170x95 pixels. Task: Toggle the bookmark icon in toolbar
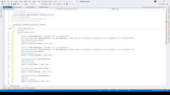click(x=67, y=4)
